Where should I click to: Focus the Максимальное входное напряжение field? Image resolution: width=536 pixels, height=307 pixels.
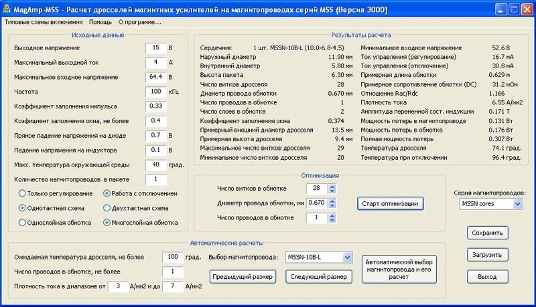pos(156,77)
